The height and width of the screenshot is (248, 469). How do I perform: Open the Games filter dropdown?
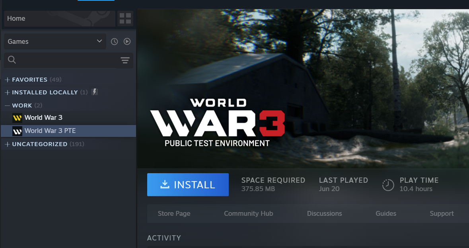pos(55,41)
